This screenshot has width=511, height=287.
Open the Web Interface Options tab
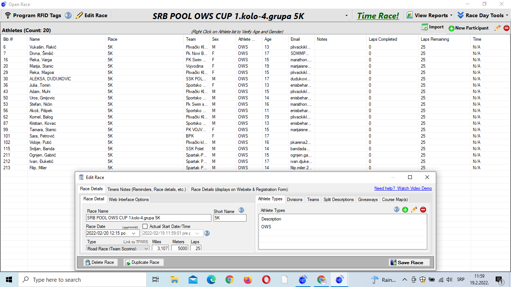129,200
